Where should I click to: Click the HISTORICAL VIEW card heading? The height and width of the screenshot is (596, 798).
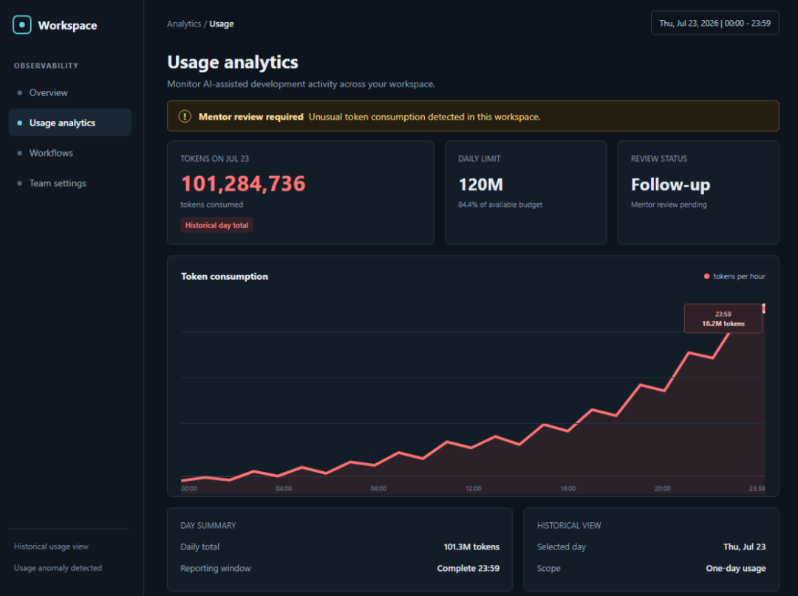568,525
